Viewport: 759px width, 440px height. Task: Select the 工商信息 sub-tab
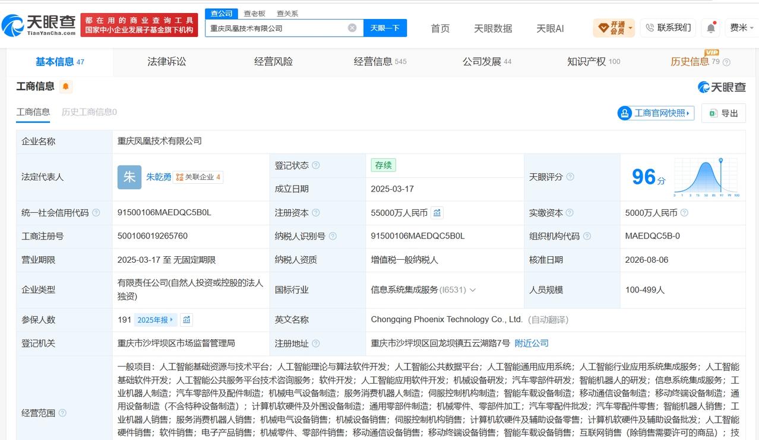[33, 112]
